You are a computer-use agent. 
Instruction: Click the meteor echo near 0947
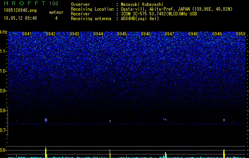[x=165, y=119]
